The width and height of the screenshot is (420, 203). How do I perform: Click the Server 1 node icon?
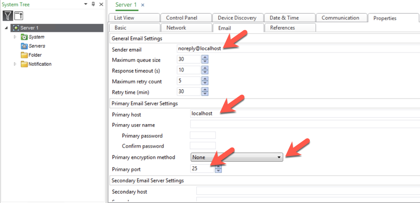16,28
